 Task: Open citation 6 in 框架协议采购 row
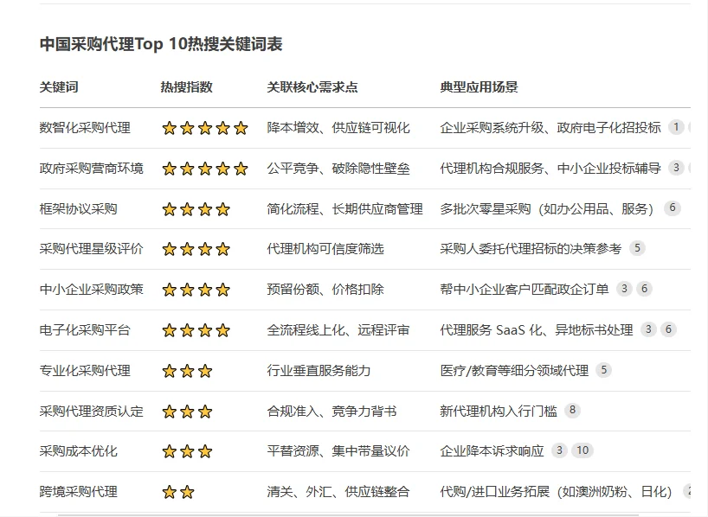[673, 208]
